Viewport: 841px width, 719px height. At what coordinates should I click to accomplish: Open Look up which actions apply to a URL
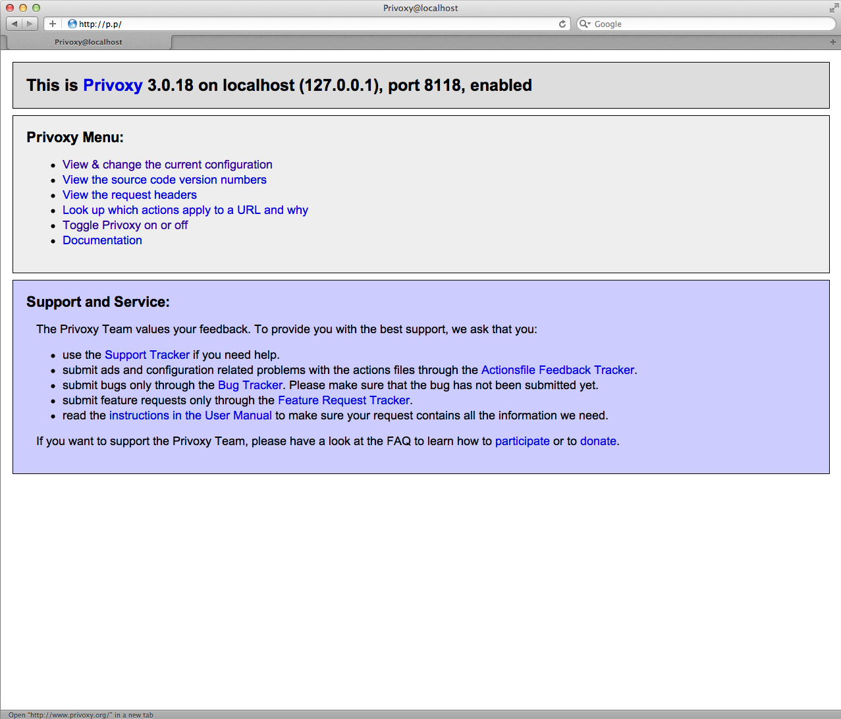[x=185, y=210]
